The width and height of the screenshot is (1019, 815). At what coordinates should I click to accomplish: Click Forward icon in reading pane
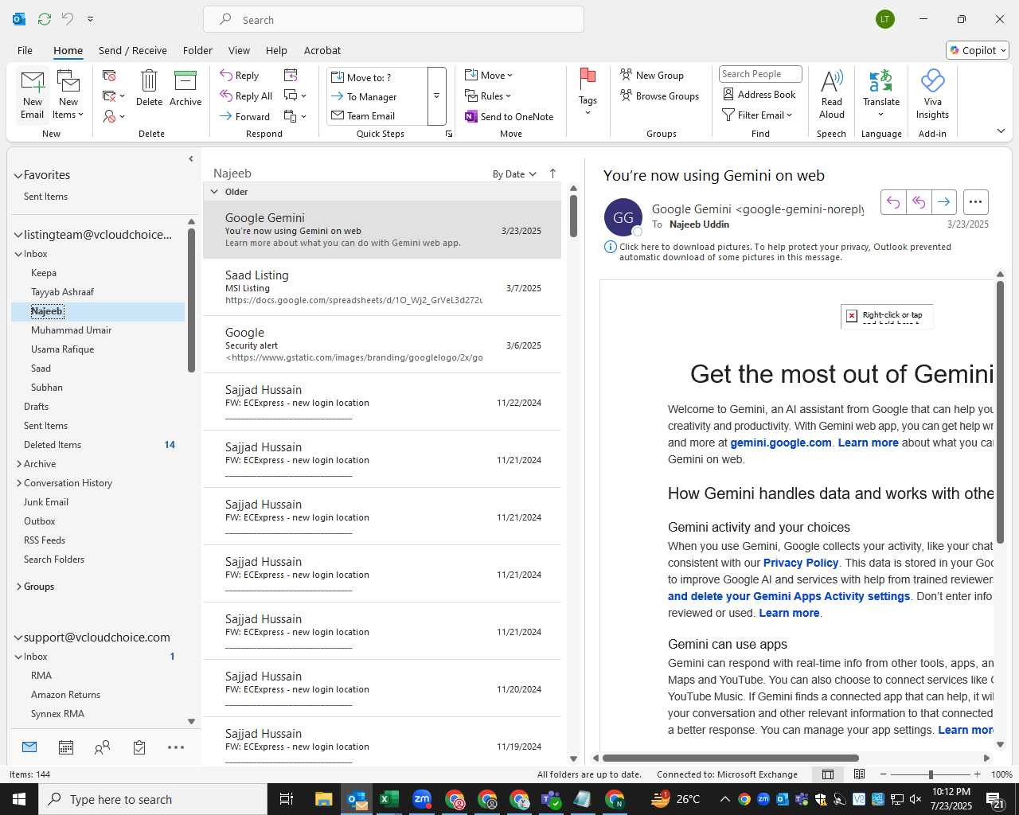click(x=944, y=202)
